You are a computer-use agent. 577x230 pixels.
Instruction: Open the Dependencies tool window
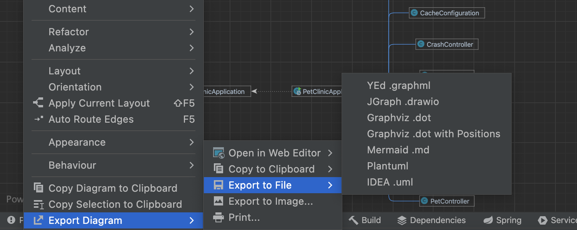pos(431,220)
